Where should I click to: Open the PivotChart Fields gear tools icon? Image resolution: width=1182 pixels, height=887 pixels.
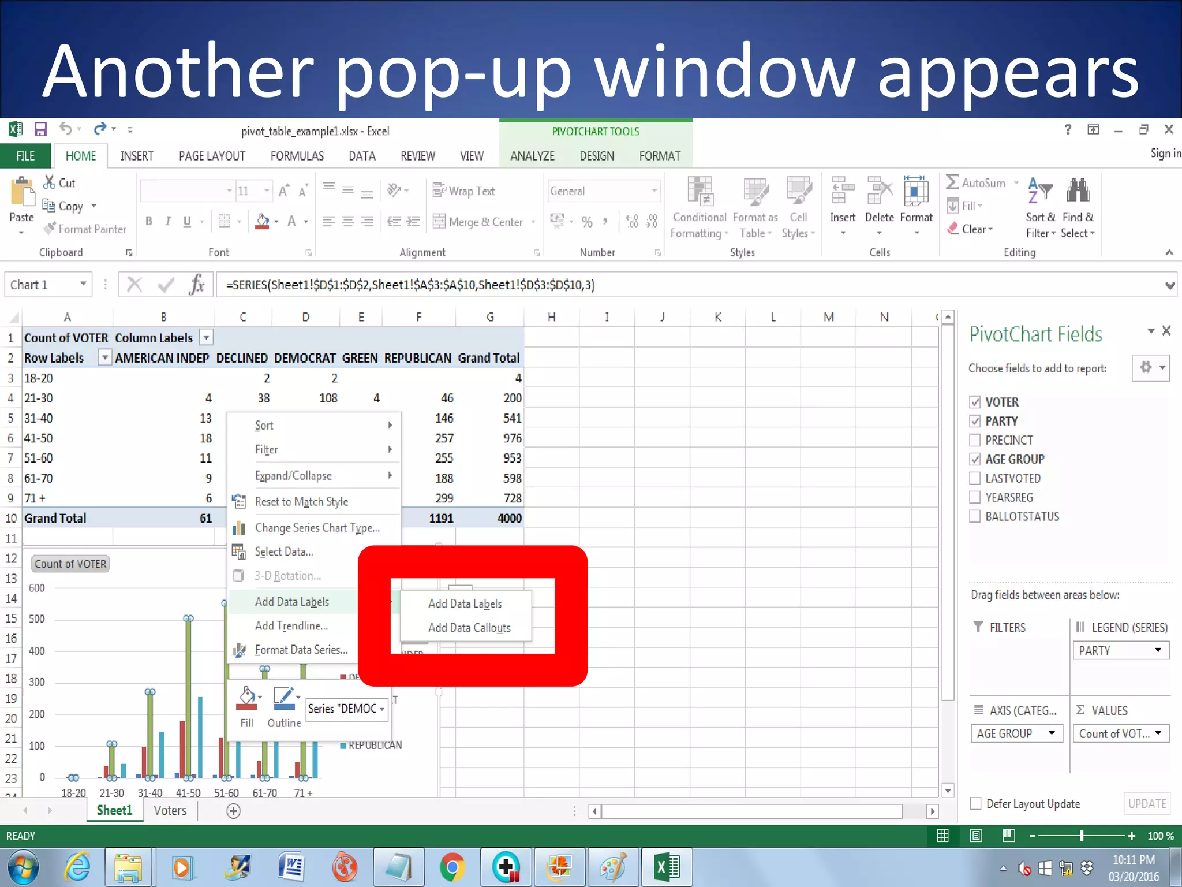(x=1150, y=367)
